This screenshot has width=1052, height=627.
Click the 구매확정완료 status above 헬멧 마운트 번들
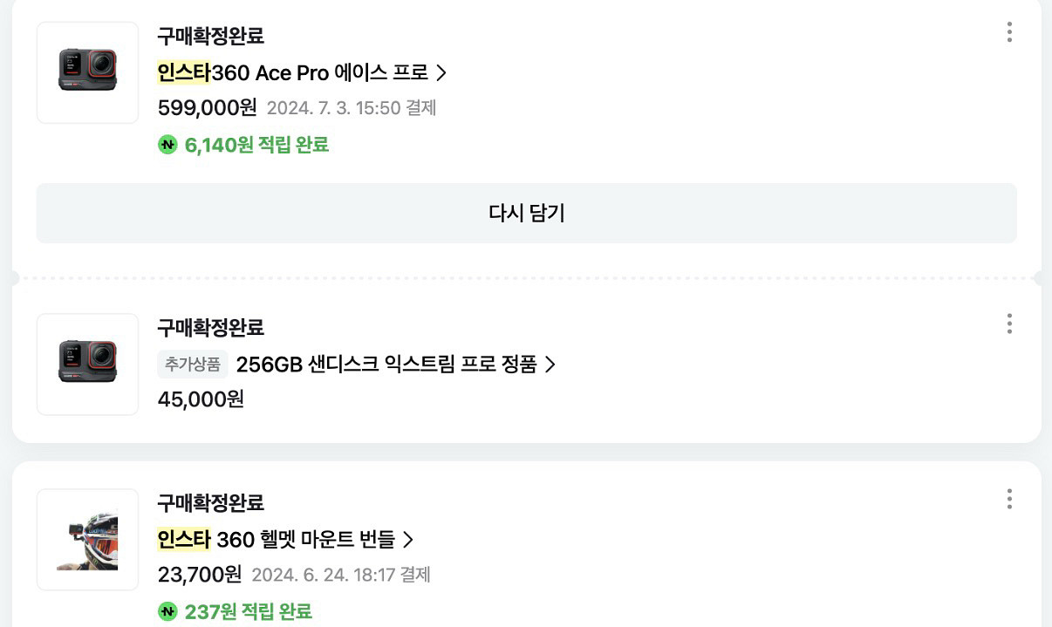pyautogui.click(x=210, y=503)
